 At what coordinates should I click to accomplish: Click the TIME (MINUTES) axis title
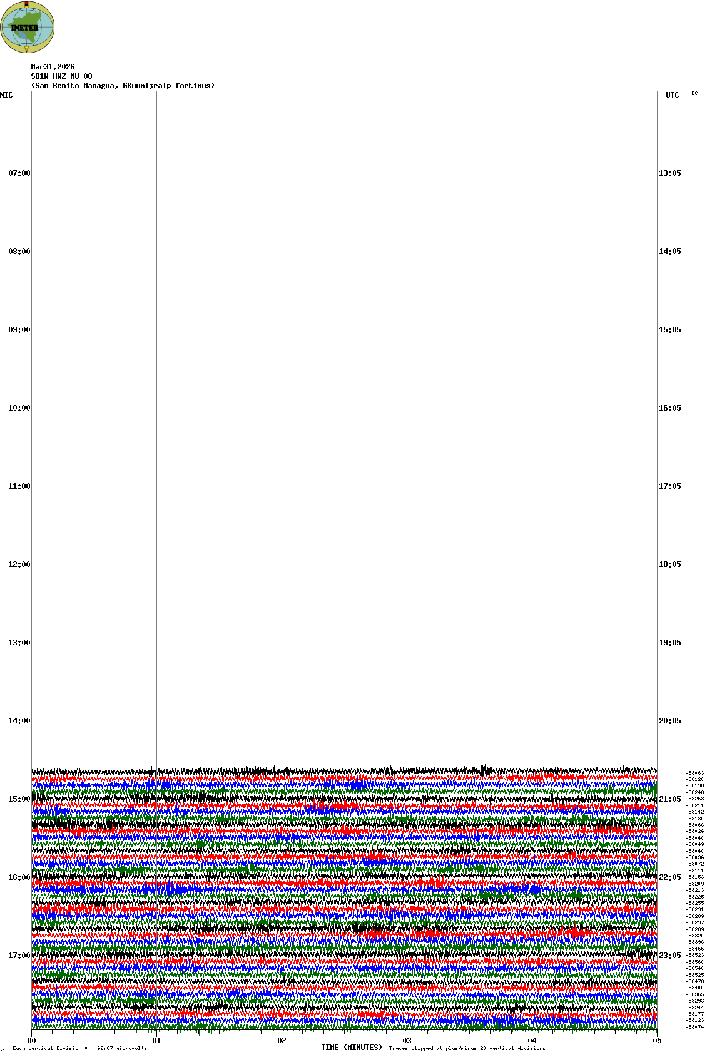click(352, 1048)
